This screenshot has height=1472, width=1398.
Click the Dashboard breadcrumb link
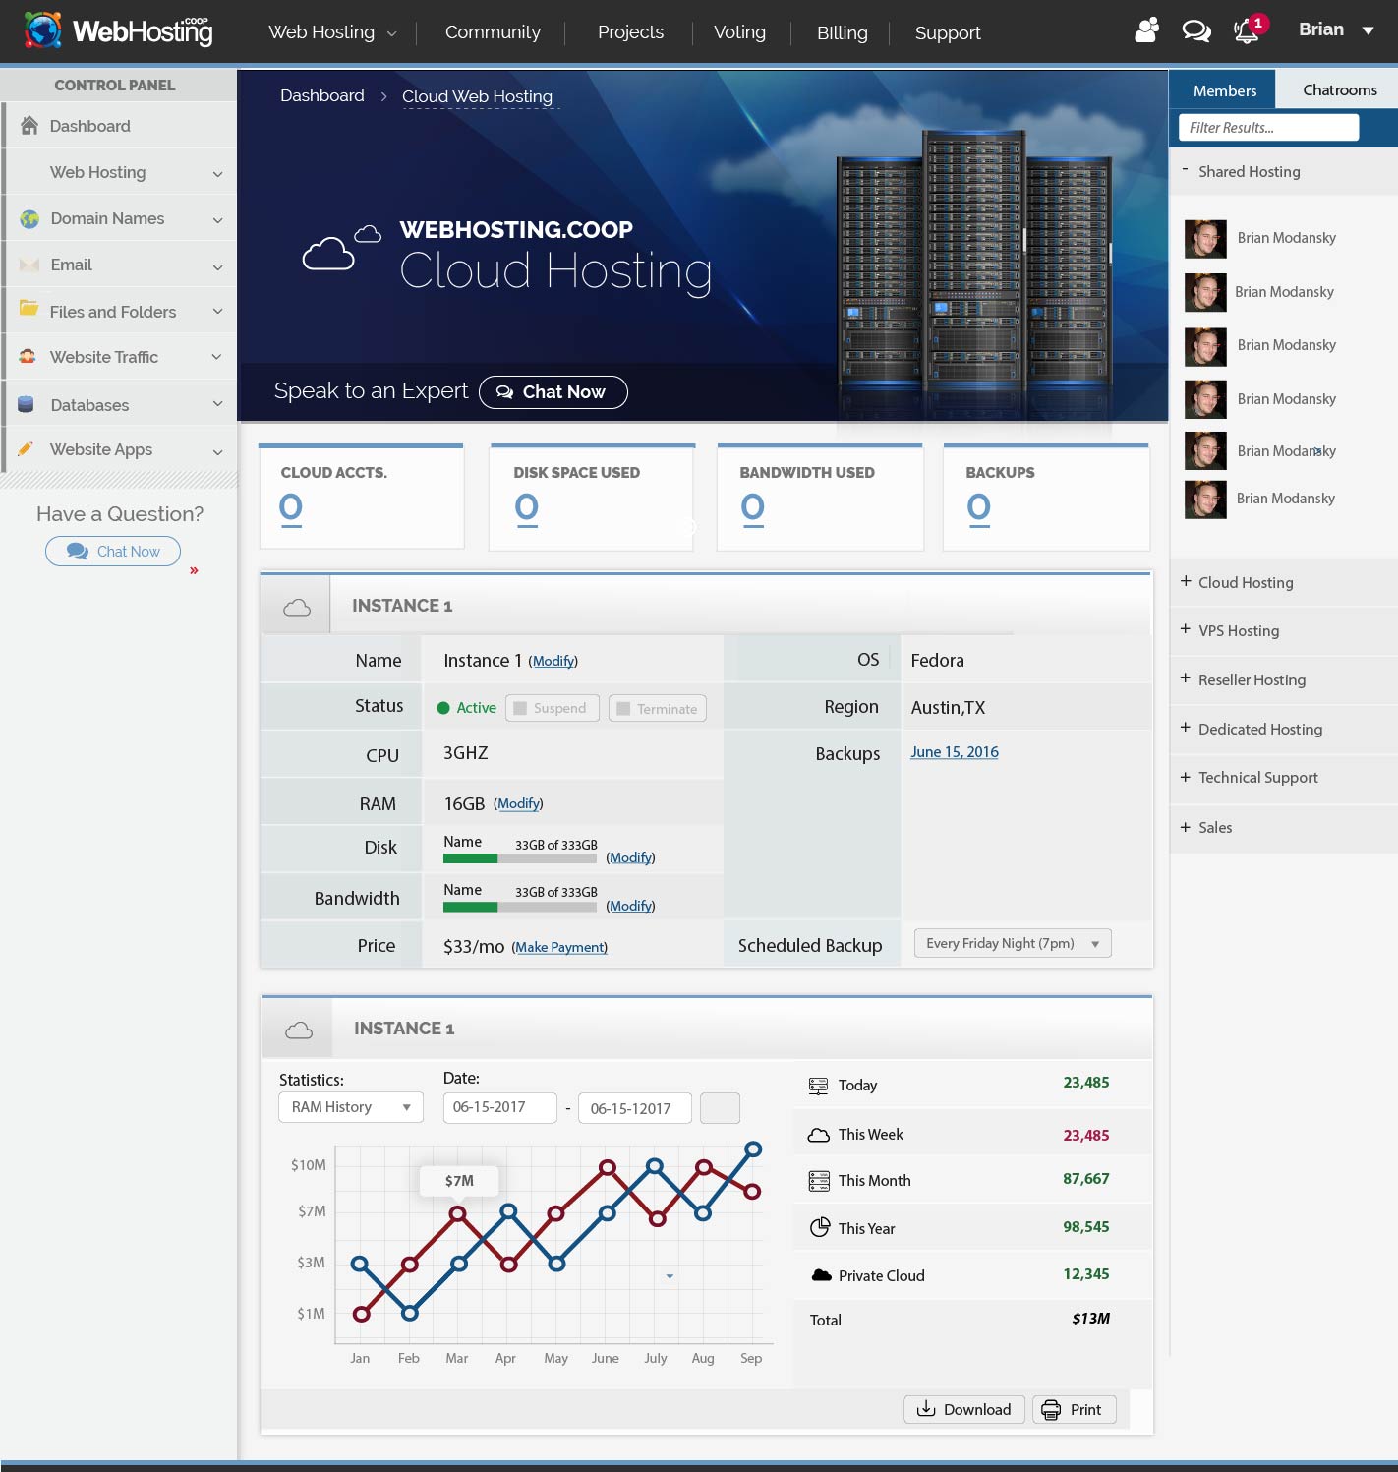(x=322, y=95)
